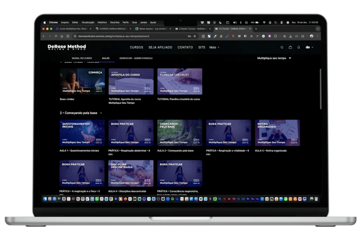Open the Disciplina Descontraída thumbnail
This screenshot has height=240, width=361.
click(131, 173)
